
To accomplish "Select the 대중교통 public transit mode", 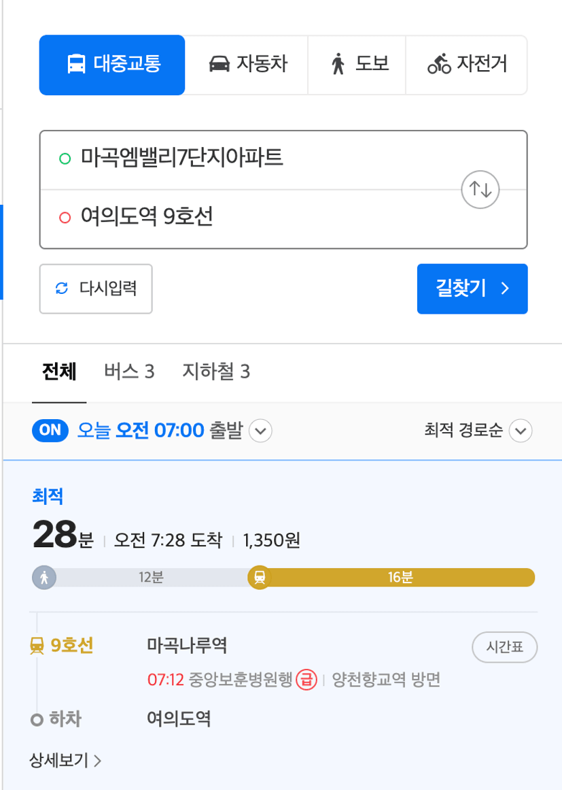I will (x=112, y=65).
